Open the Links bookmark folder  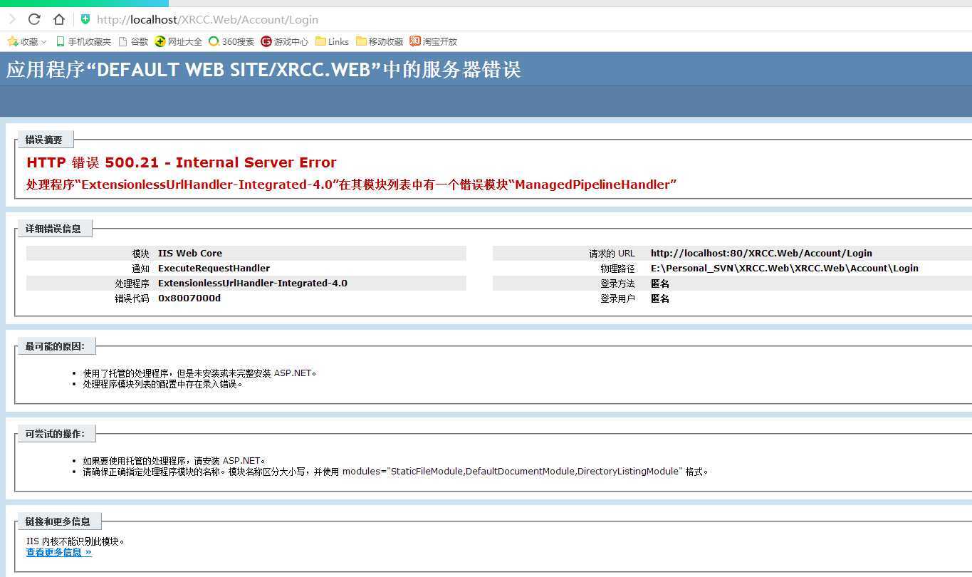tap(332, 41)
